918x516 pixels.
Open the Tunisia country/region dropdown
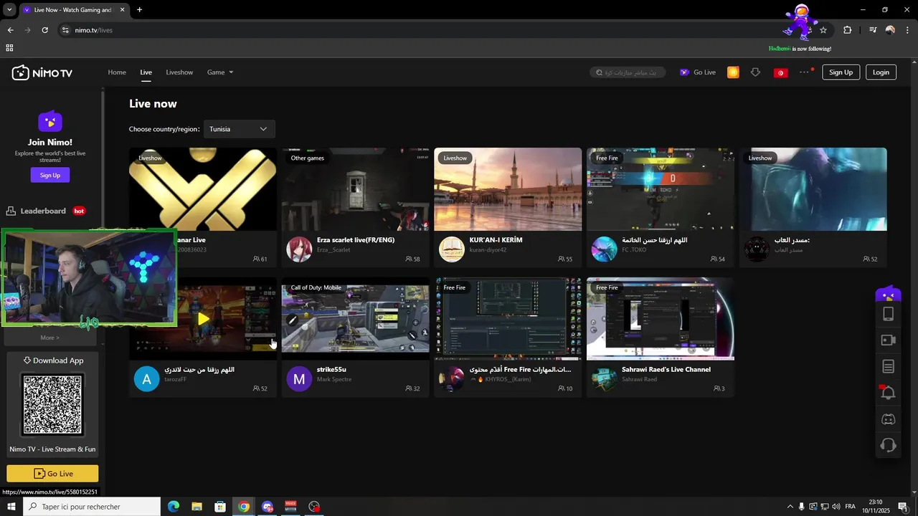(x=239, y=129)
